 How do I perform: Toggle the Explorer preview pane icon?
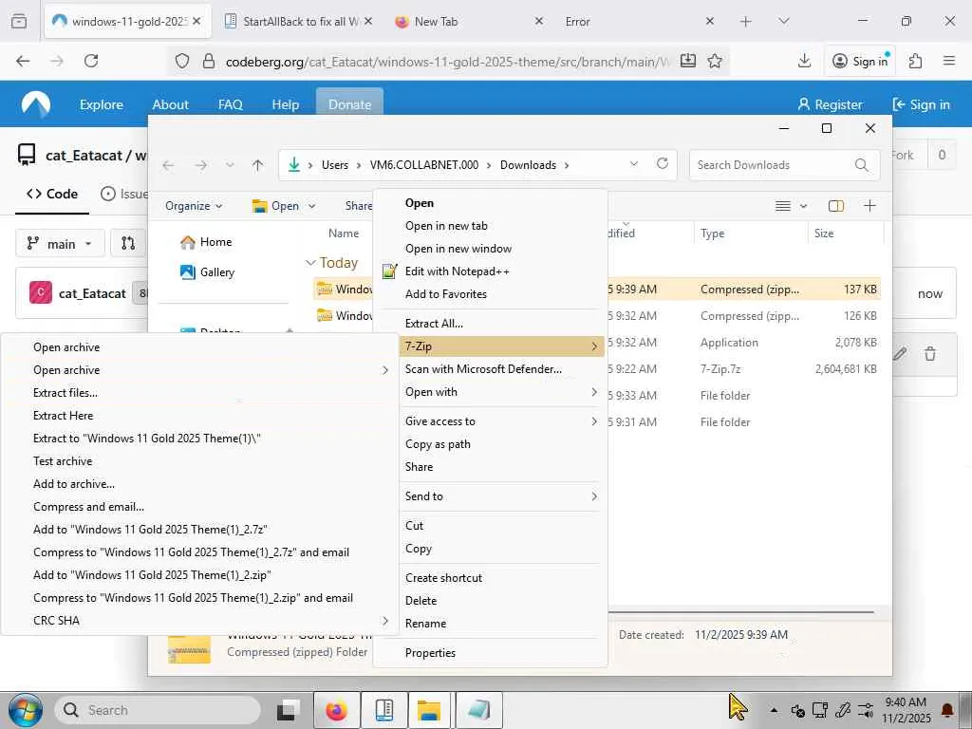836,206
